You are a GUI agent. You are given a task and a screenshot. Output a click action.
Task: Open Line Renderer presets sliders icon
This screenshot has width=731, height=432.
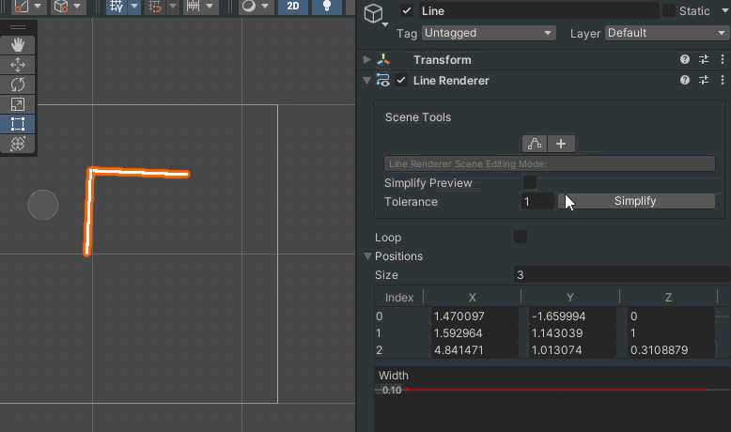coord(704,80)
